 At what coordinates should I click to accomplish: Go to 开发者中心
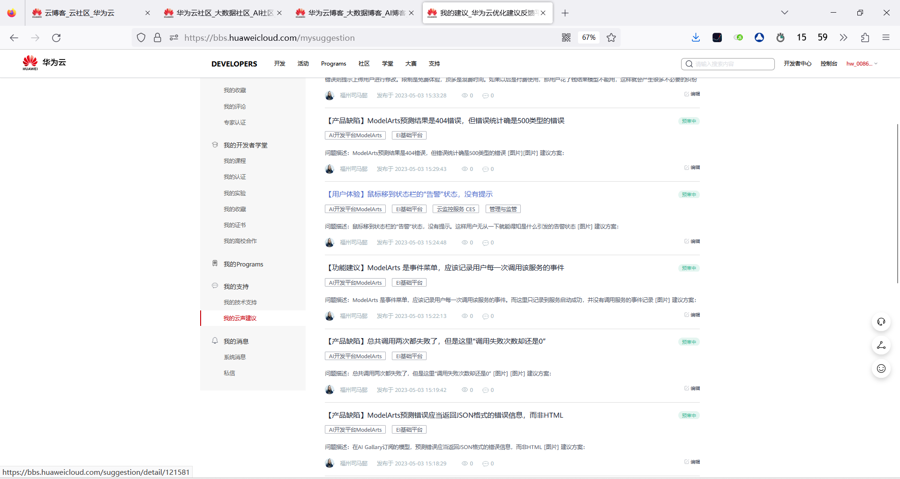797,64
